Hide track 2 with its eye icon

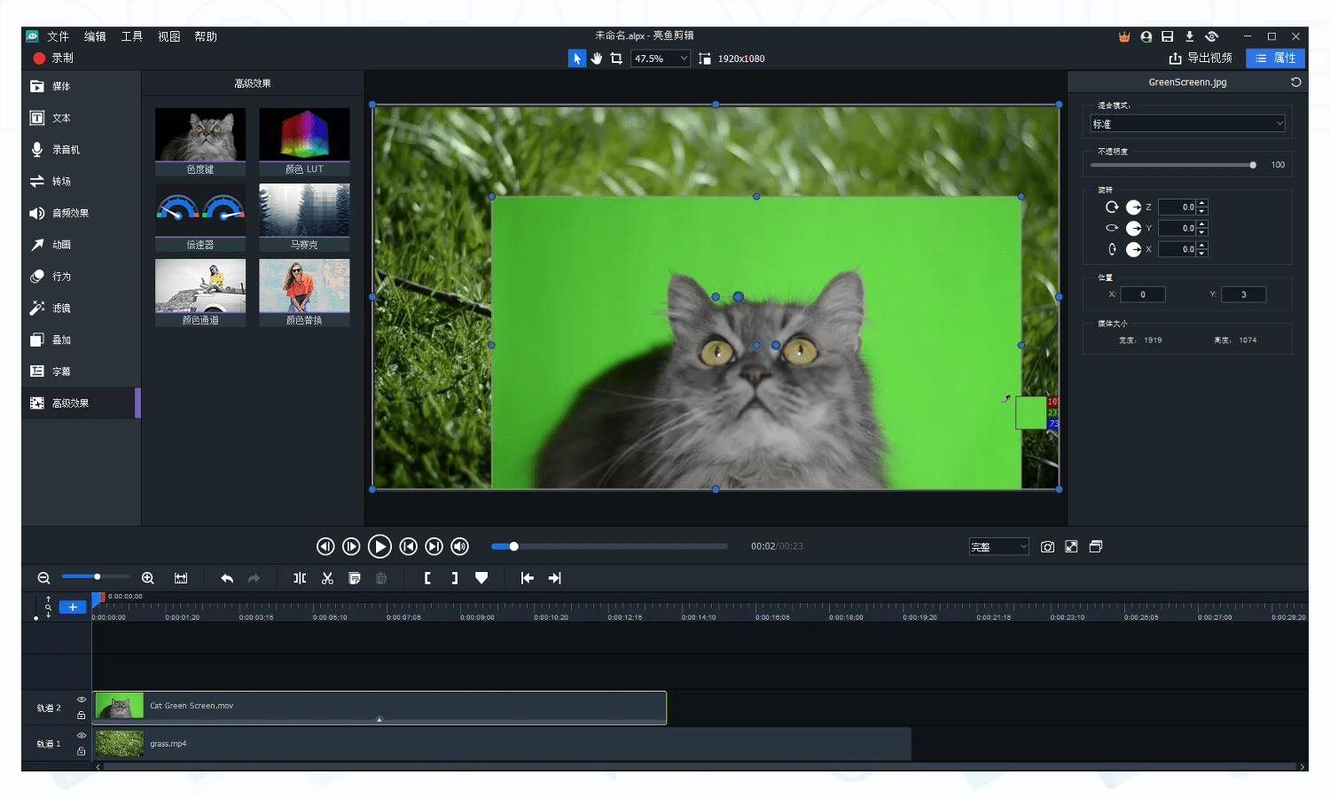point(81,700)
